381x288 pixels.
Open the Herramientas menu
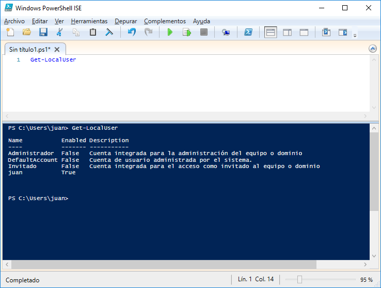coord(89,21)
